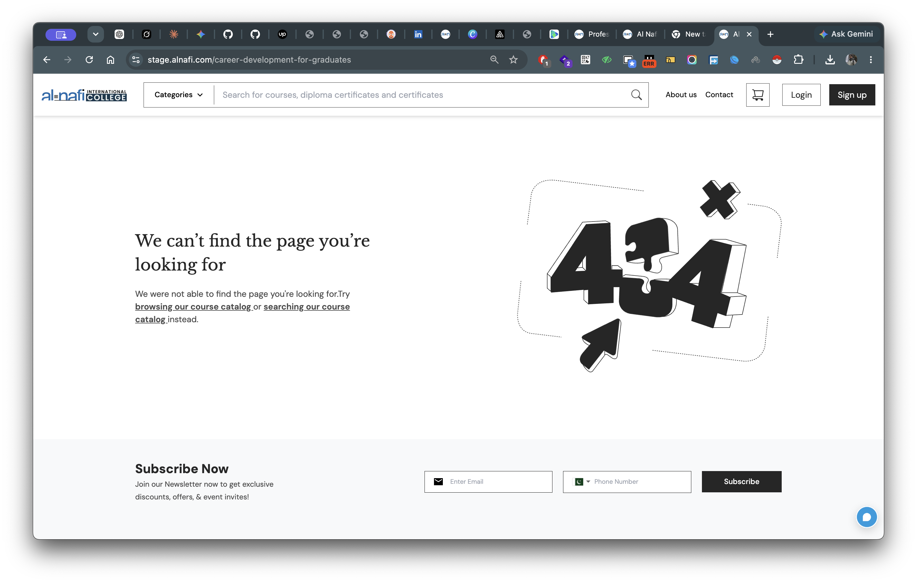917x583 pixels.
Task: Open the shopping cart
Action: (x=758, y=95)
